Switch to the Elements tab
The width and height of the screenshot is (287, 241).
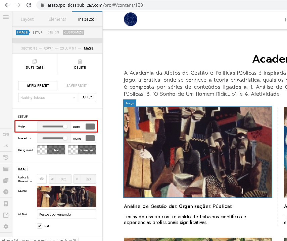(57, 19)
